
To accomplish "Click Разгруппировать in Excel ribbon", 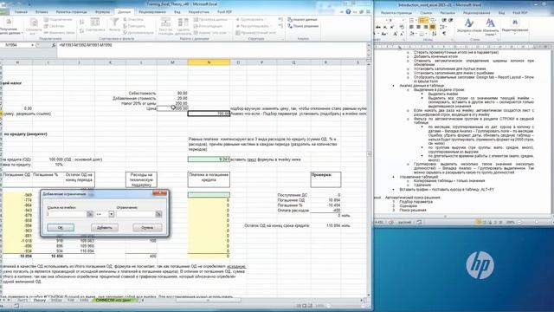I will tap(253, 26).
